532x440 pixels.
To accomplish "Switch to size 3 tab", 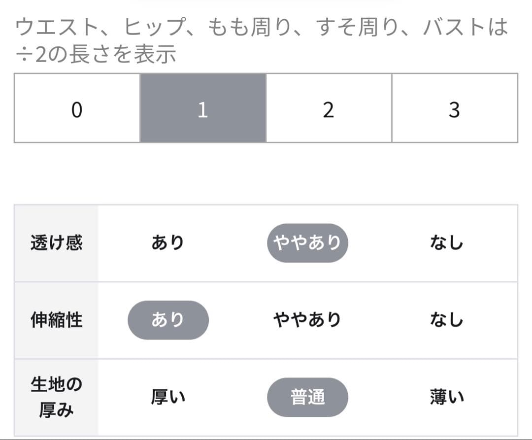I will pos(454,108).
